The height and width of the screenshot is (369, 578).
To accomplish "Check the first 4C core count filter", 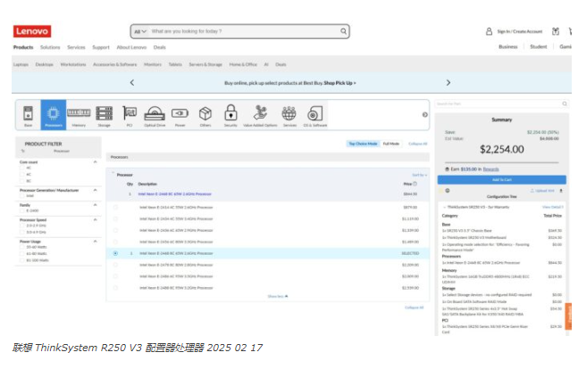I will (22, 168).
